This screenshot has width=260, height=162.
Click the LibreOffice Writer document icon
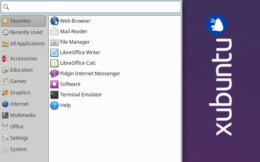(x=54, y=53)
